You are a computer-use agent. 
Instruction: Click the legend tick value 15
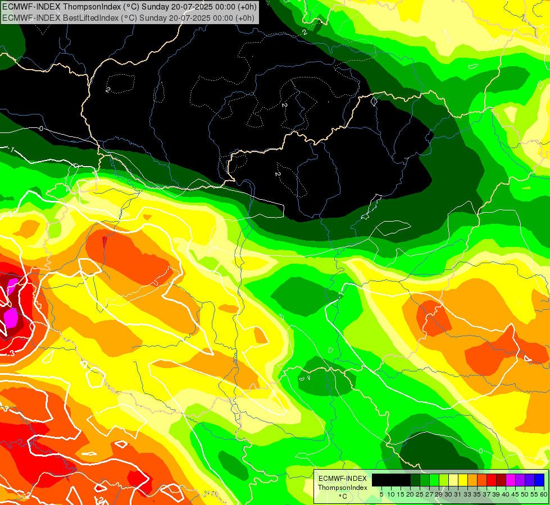401,494
